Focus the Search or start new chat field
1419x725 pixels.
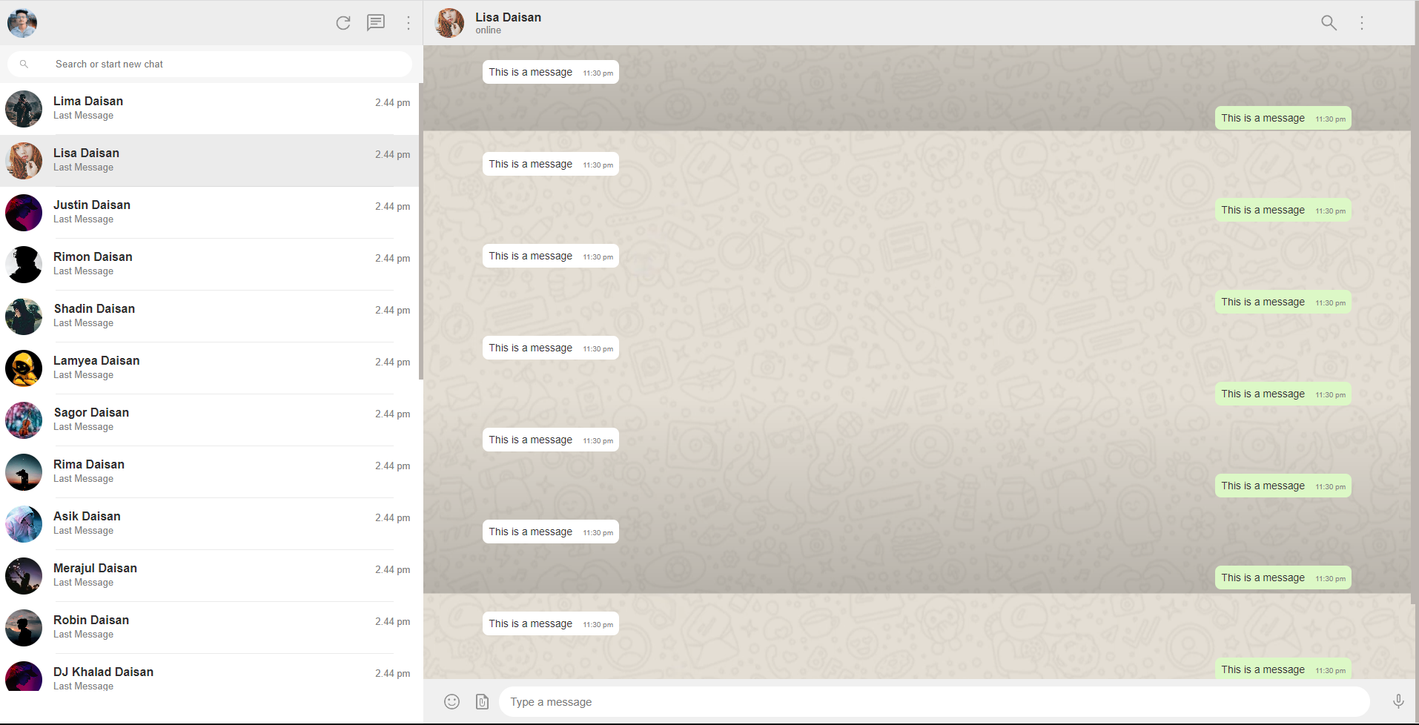click(210, 64)
